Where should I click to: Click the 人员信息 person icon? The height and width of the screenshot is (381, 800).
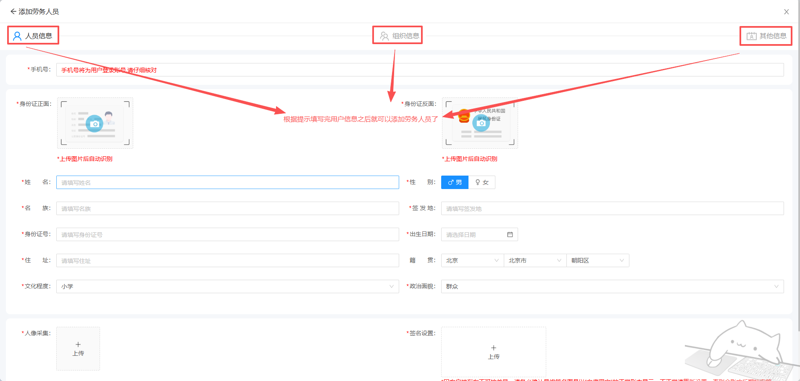point(17,36)
